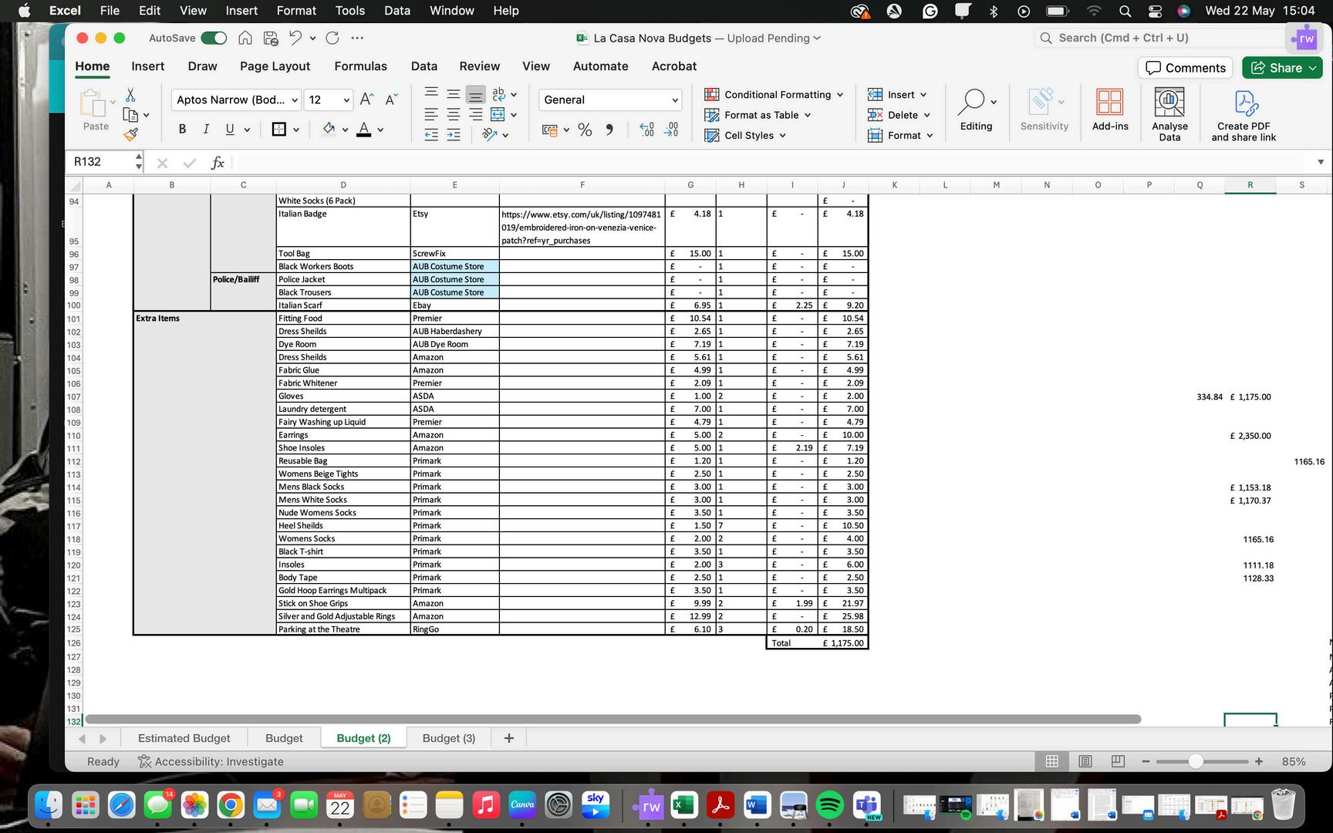Screen dimensions: 1333x833
Task: Toggle right horizontal alignment
Action: click(476, 115)
